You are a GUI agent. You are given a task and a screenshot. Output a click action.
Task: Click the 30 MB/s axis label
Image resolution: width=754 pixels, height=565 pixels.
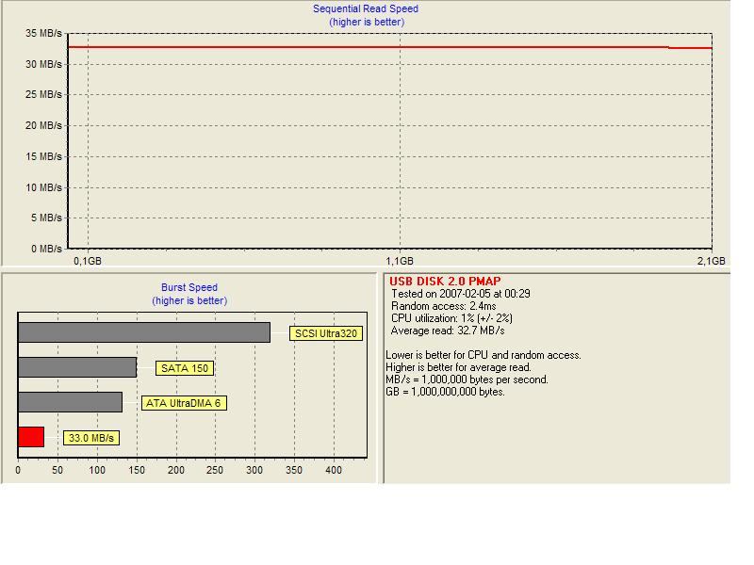pos(43,64)
